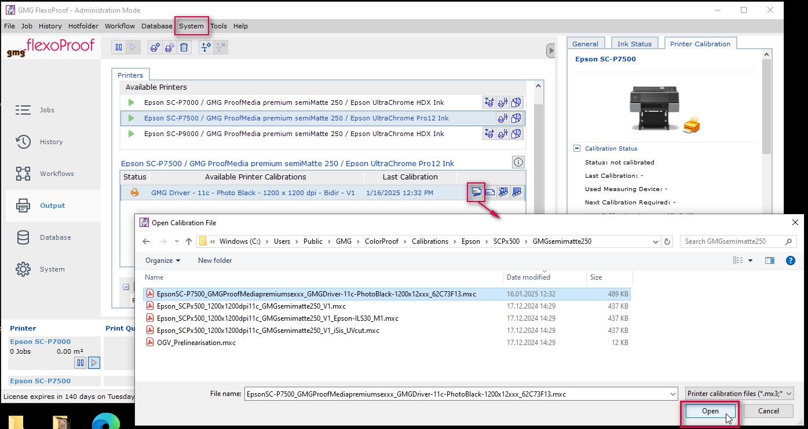Collapse the right info panel with the arrow button
808x429 pixels.
551,51
